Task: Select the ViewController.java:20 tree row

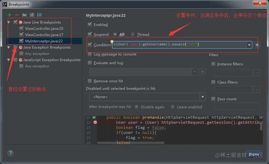Action: [x=44, y=28]
